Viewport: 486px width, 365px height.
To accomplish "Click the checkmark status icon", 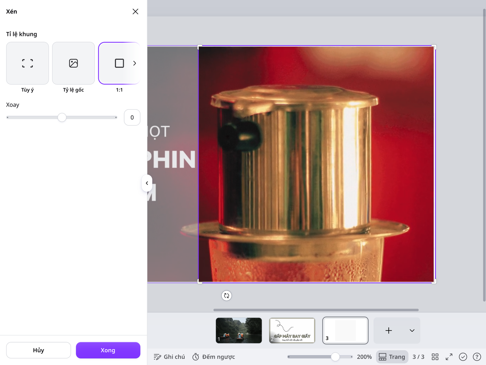I will click(463, 357).
